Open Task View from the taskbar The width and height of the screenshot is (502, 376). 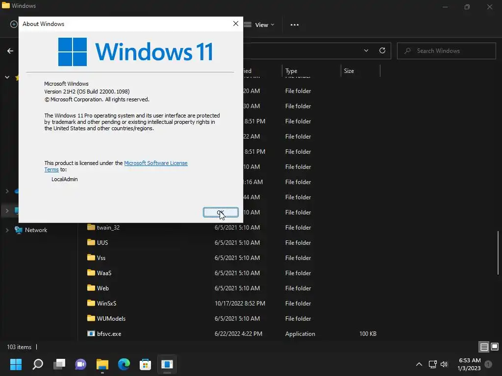point(59,364)
